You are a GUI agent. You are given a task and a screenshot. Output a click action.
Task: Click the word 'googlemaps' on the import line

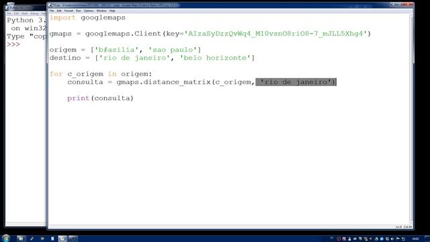point(103,18)
